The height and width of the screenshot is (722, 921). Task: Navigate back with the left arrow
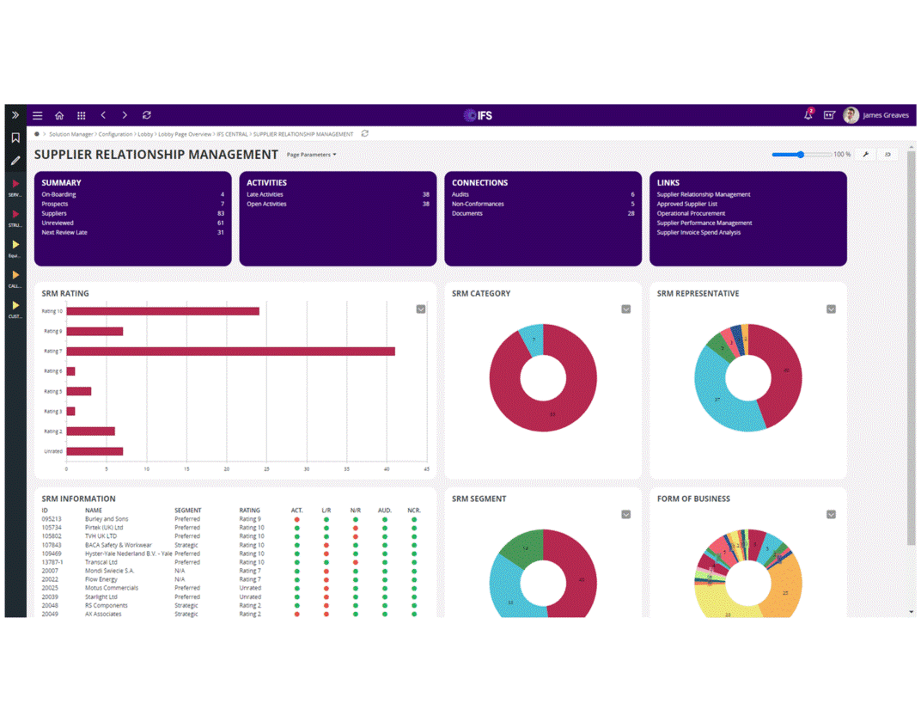point(103,115)
